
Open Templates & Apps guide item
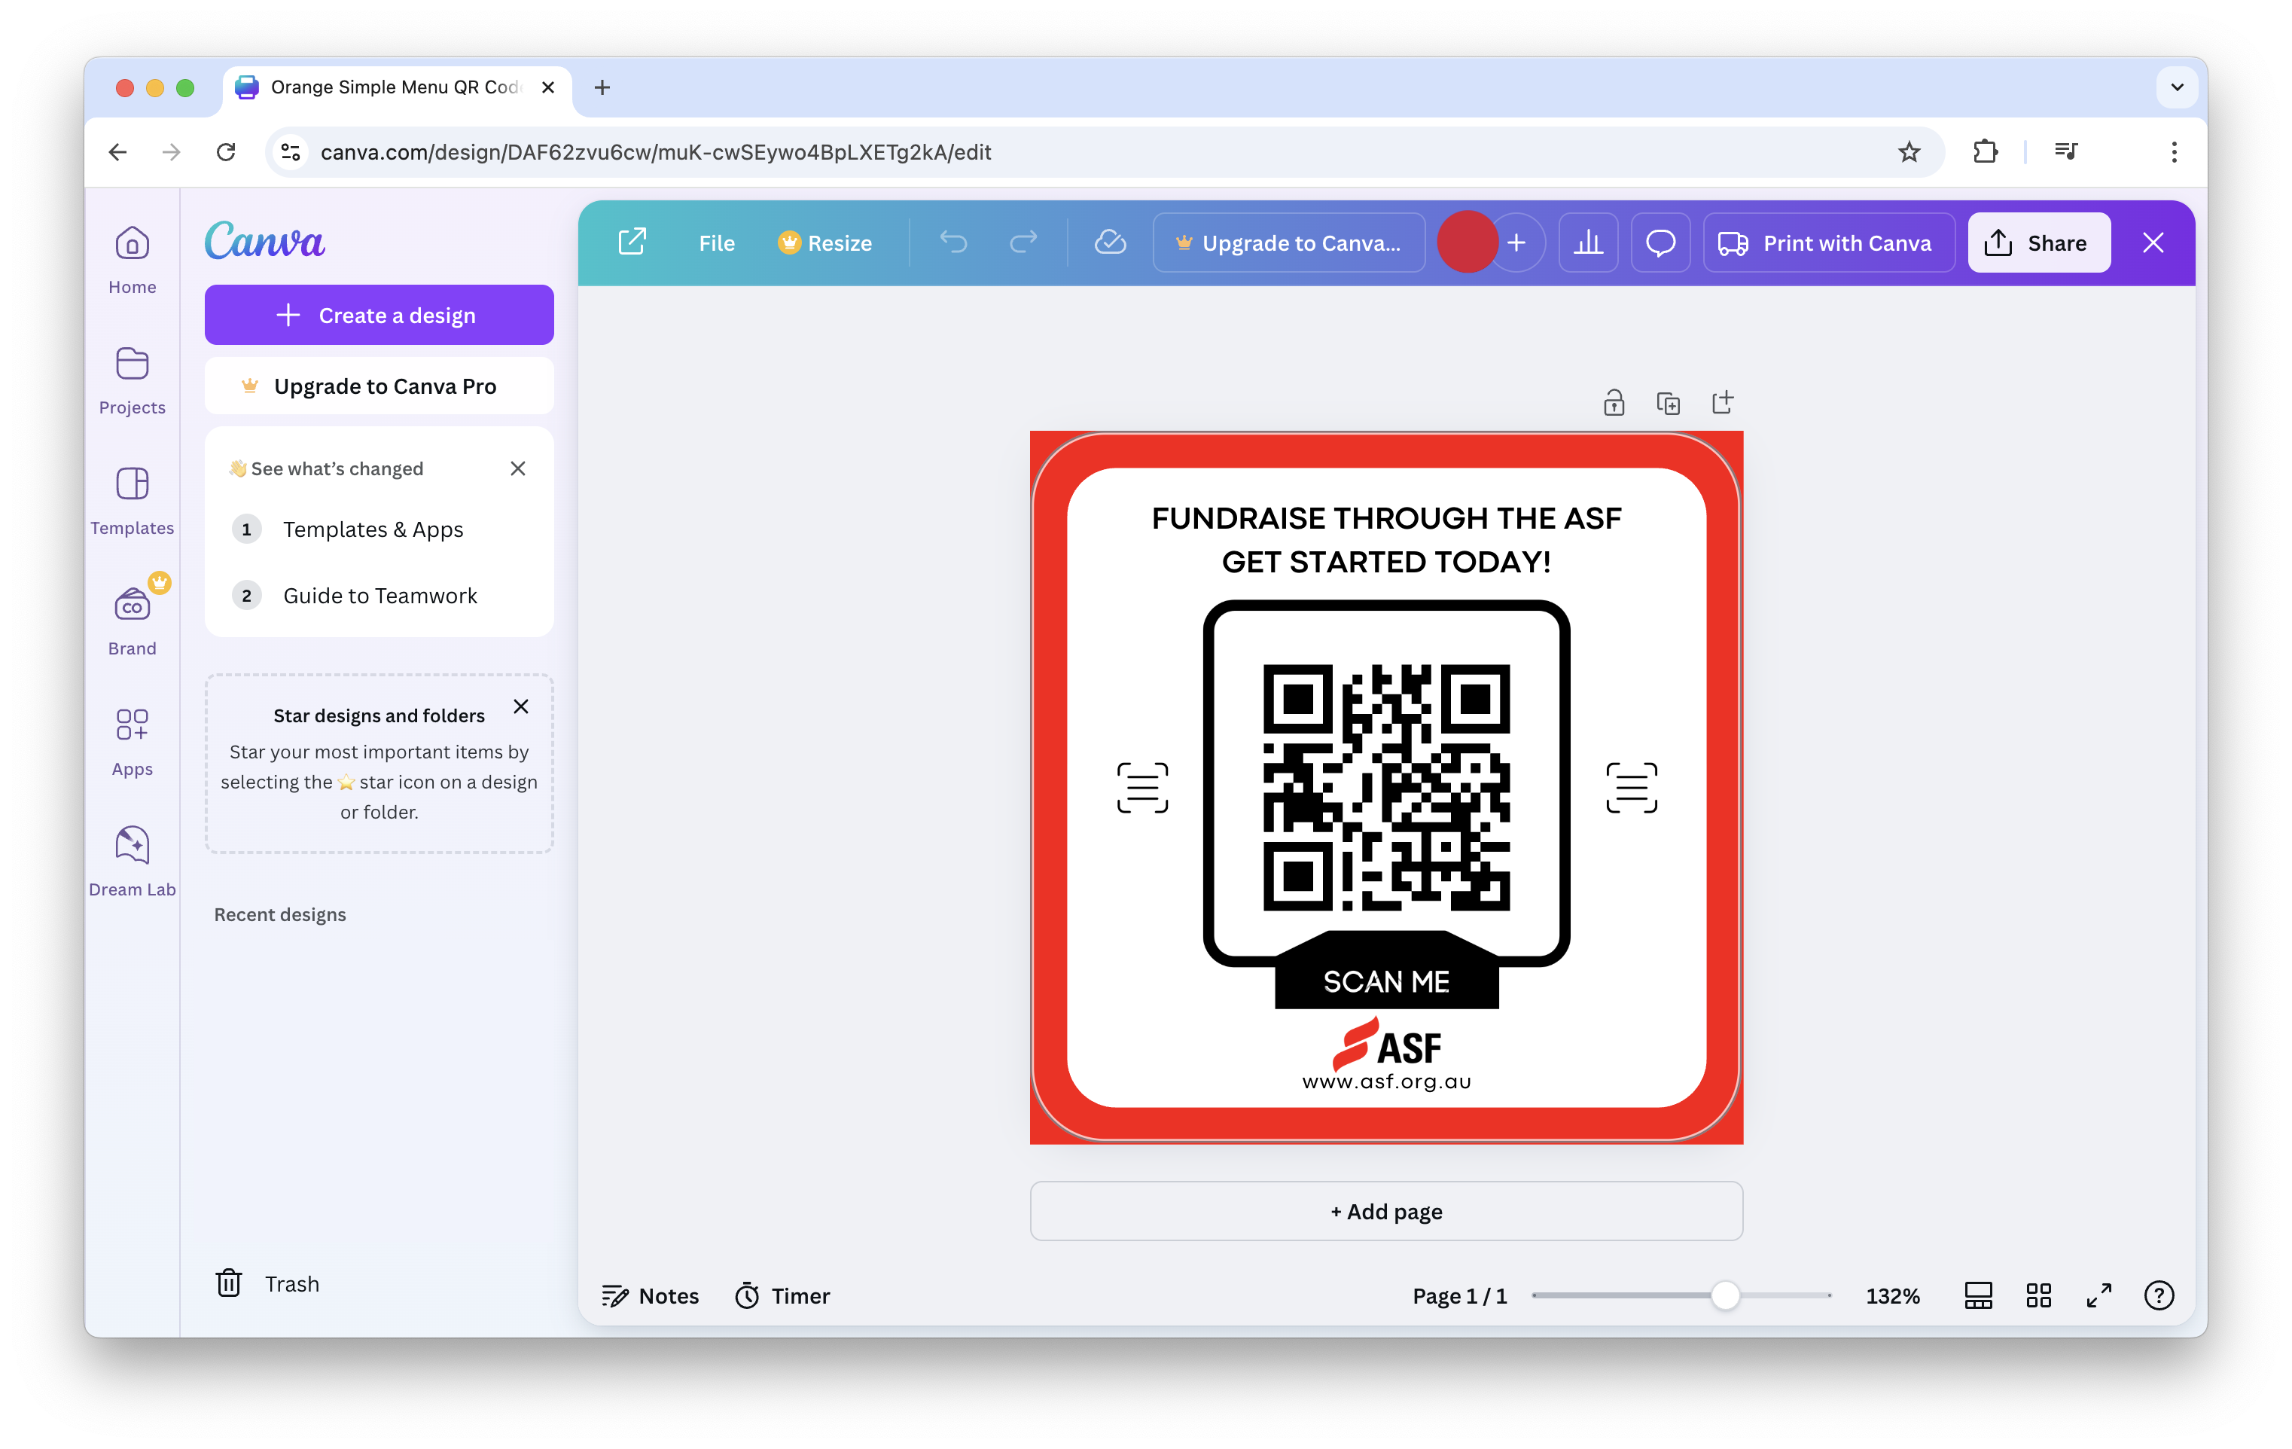point(372,529)
